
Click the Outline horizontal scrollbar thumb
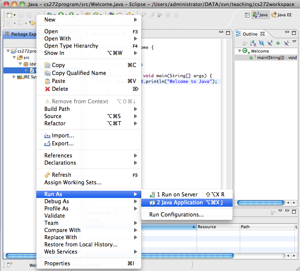pyautogui.click(x=261, y=202)
